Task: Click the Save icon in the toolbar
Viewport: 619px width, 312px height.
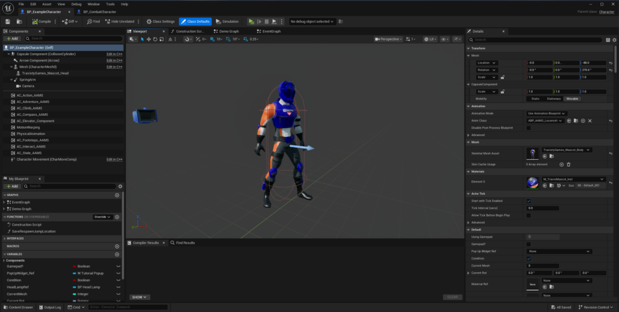Action: click(8, 21)
